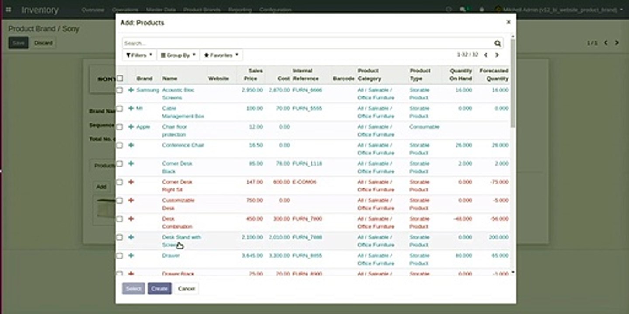The height and width of the screenshot is (314, 629).
Task: Open the conversations chat icon in top bar
Action: coord(463,10)
